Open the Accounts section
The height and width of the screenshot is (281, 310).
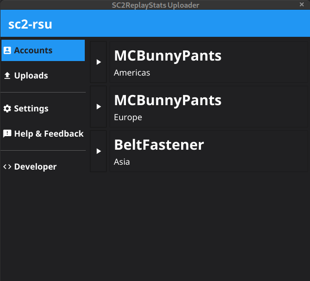[x=43, y=50]
